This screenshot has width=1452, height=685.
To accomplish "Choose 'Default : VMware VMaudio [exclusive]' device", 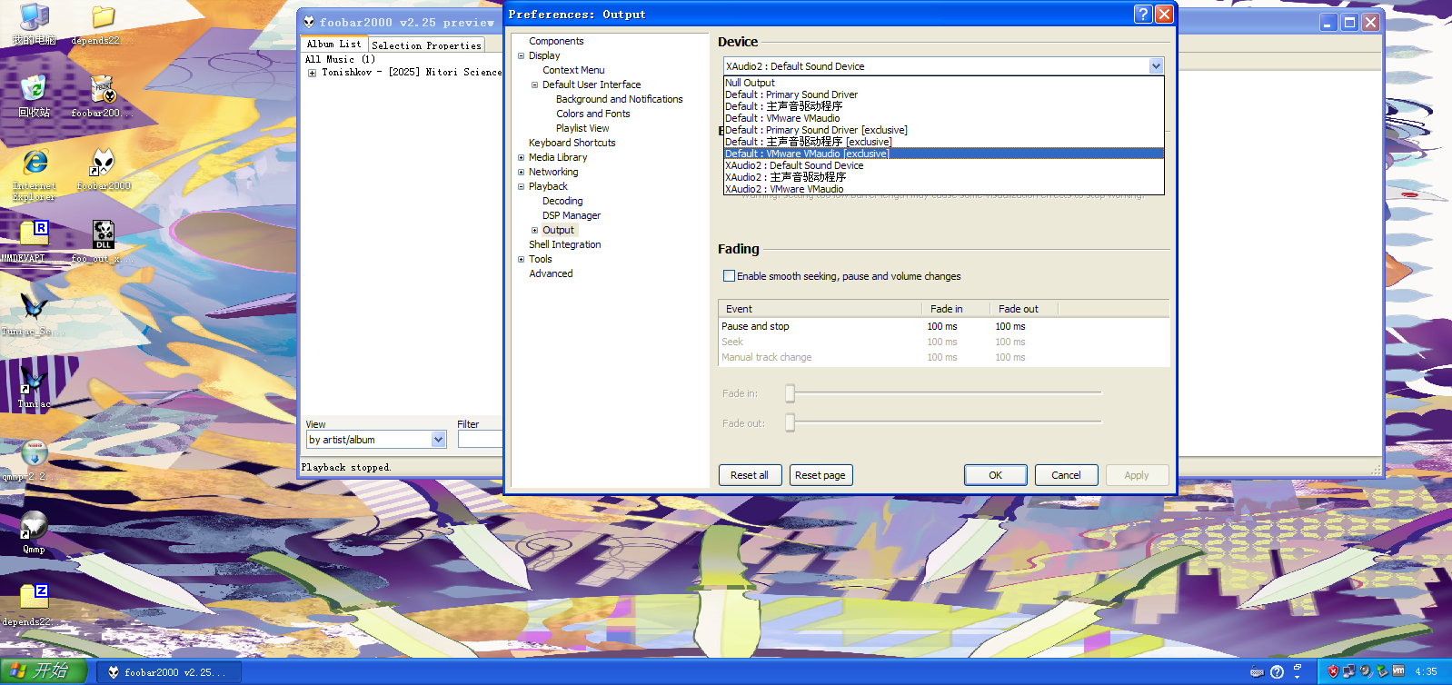I will point(943,154).
